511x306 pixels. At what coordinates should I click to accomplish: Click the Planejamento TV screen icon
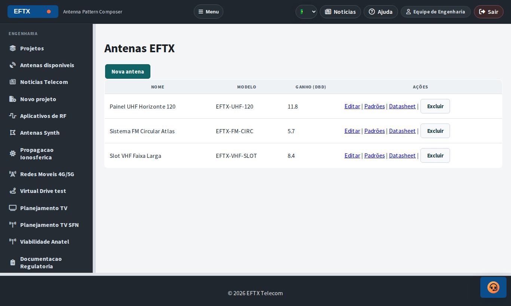tap(13, 208)
